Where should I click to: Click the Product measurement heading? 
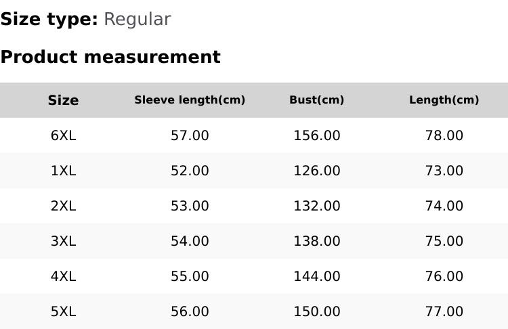pyautogui.click(x=110, y=57)
